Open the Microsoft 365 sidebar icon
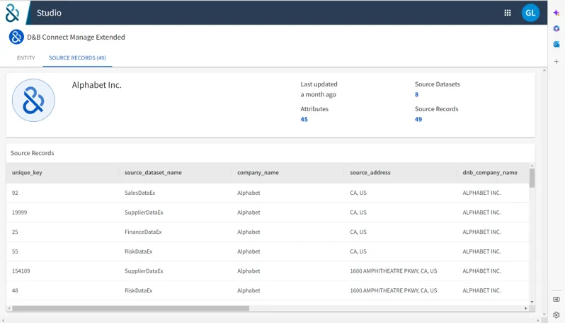Viewport: 565px width, 323px height. point(557,28)
